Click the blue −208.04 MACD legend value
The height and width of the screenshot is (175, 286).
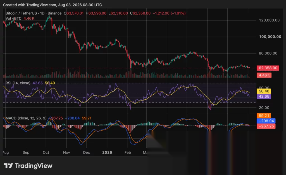coord(72,118)
